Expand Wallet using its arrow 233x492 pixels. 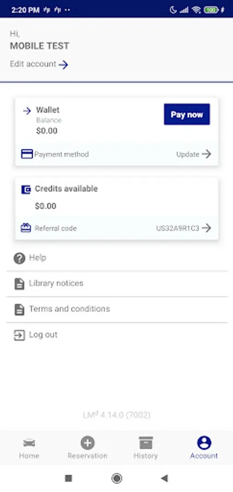pyautogui.click(x=27, y=110)
